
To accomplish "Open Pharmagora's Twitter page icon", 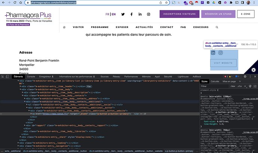I will coord(123,14).
